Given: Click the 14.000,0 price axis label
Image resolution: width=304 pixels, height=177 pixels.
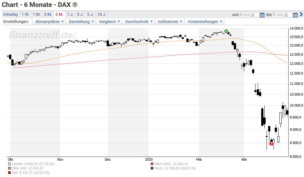Looking at the screenshot, I should pyautogui.click(x=296, y=29).
